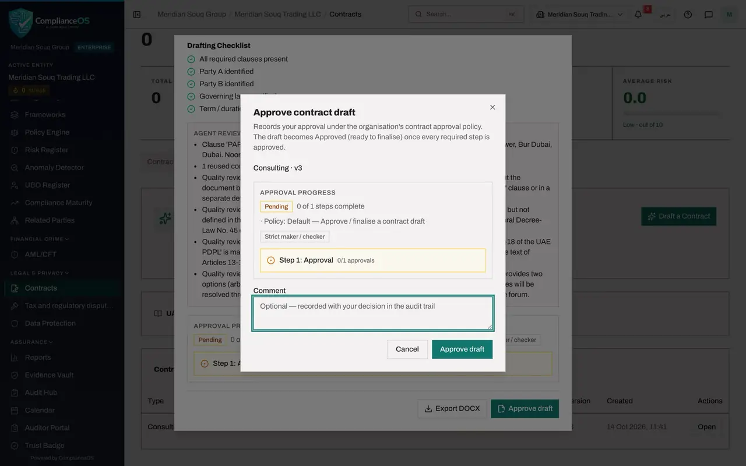The image size is (746, 466).
Task: Click the search box in top bar
Action: (x=466, y=15)
